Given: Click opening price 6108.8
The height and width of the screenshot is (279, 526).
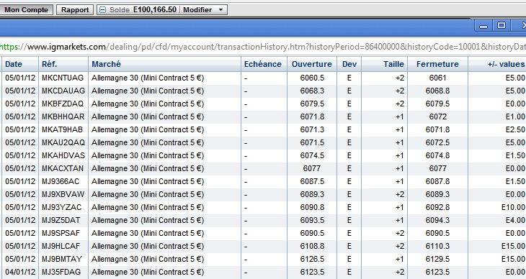Looking at the screenshot, I should coord(312,246).
